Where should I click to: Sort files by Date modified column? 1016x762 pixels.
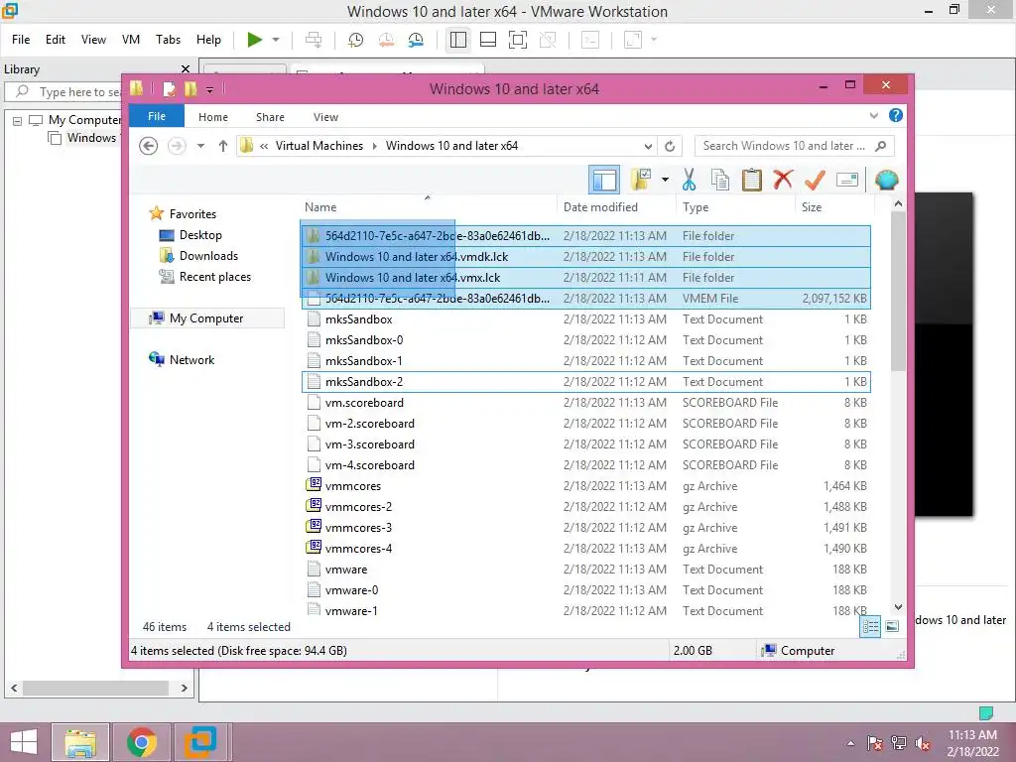click(615, 207)
